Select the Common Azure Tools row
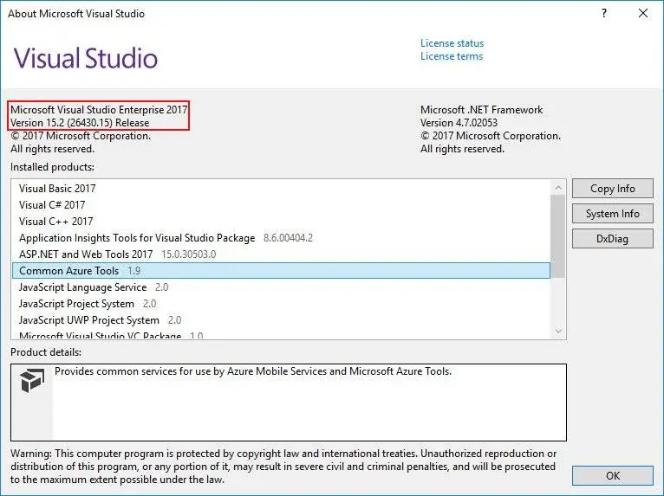The width and height of the screenshot is (664, 496). pos(281,271)
